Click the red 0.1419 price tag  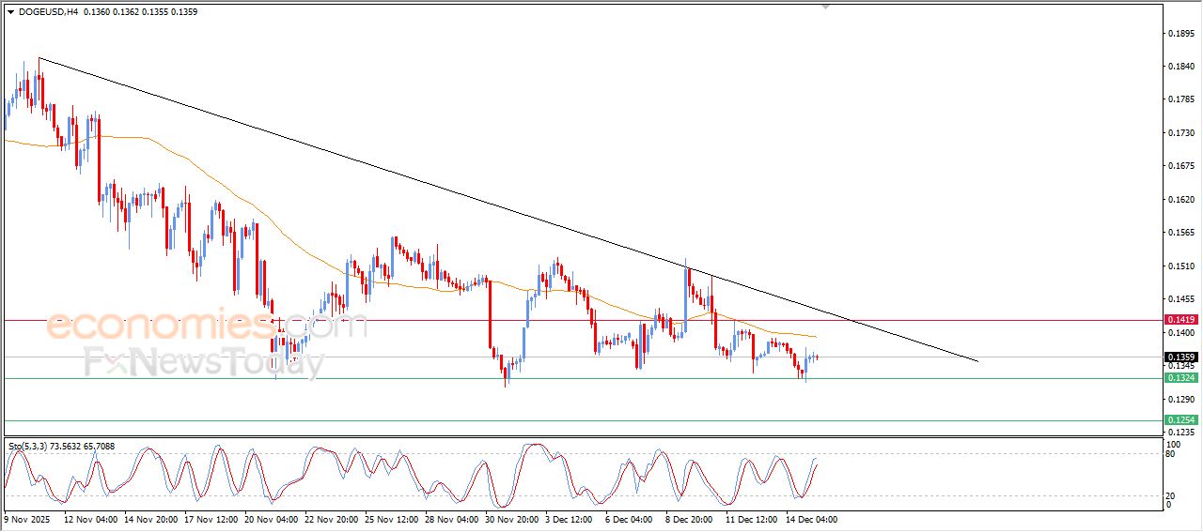[1180, 320]
